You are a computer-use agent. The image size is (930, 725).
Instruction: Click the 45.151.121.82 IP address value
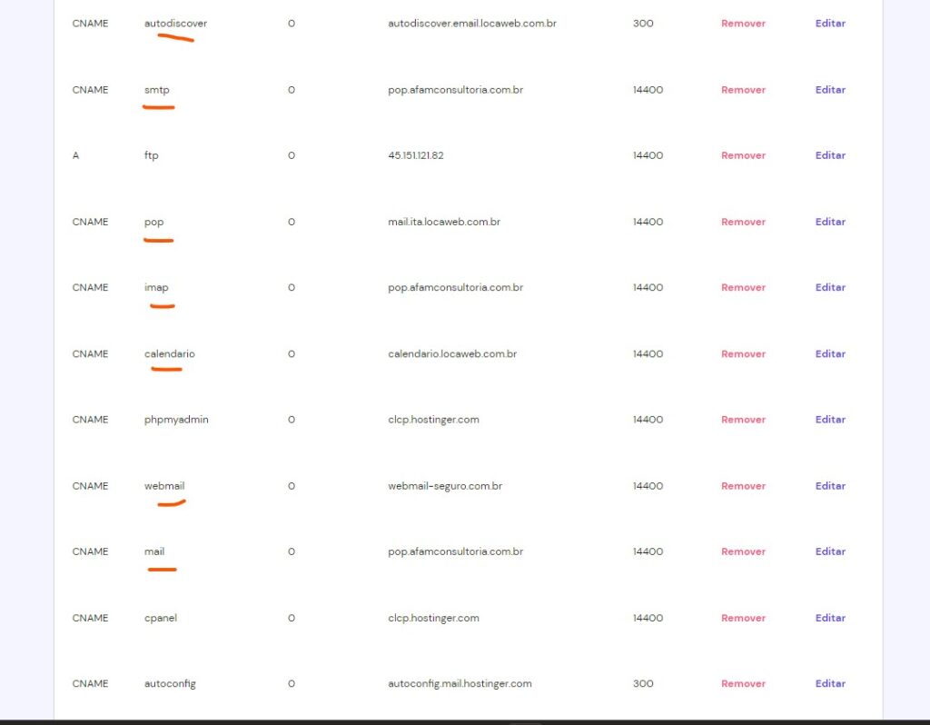tap(416, 155)
